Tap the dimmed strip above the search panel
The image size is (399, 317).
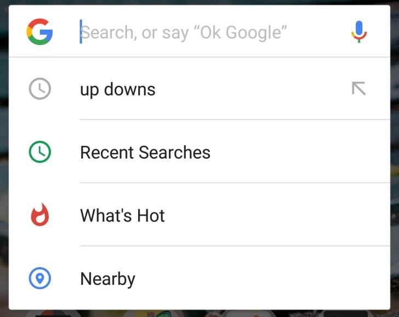pos(200,2)
